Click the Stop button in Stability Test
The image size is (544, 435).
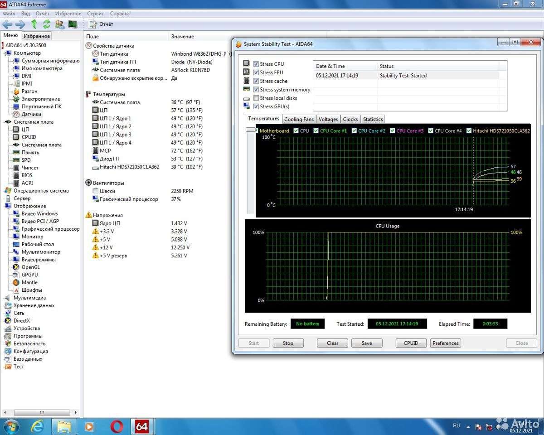click(288, 343)
